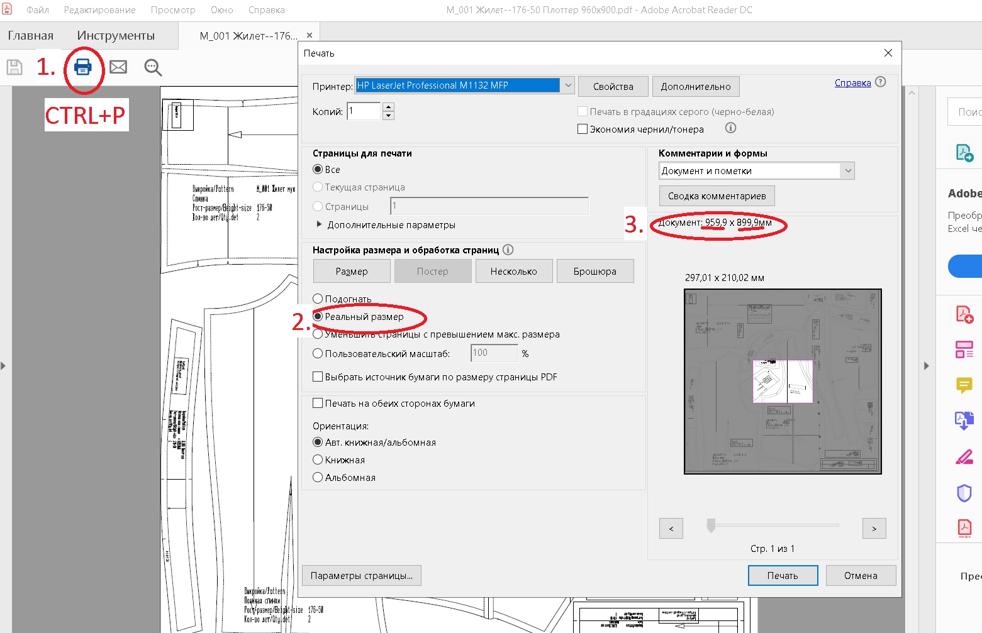Screen dimensions: 982x633
Task: Click info icon next to ink saving option
Action: 730,128
